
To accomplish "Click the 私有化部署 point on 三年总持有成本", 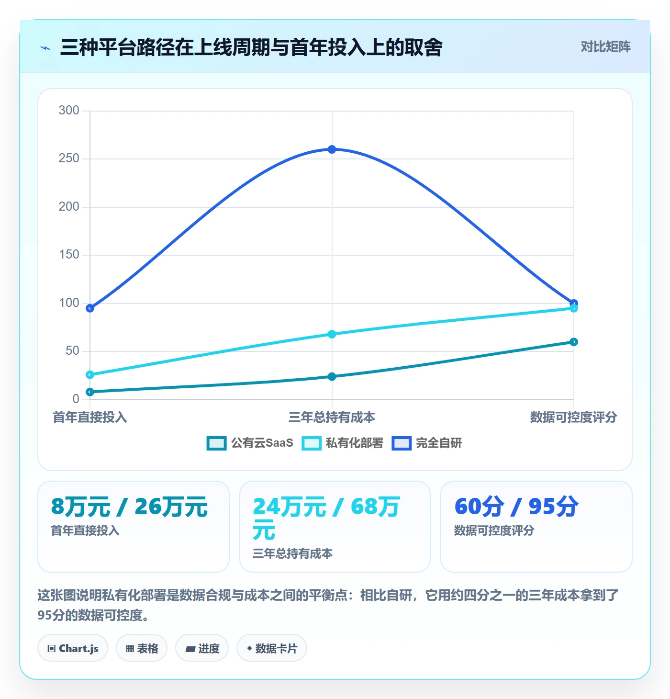I will click(x=332, y=334).
